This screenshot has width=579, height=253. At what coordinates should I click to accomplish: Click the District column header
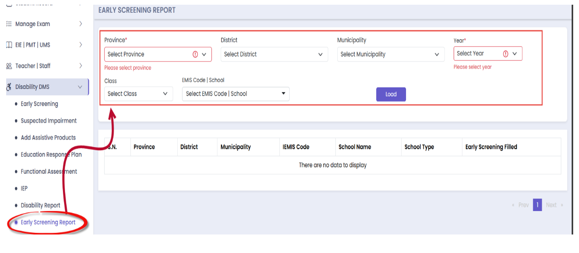[189, 147]
